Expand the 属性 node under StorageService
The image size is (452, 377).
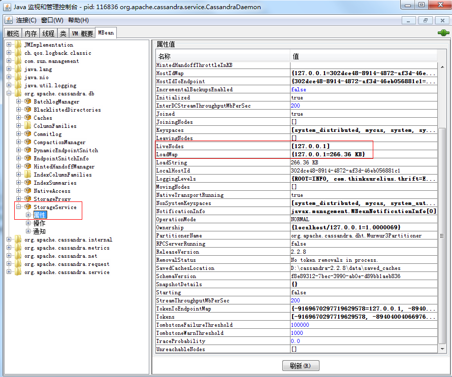(28, 215)
